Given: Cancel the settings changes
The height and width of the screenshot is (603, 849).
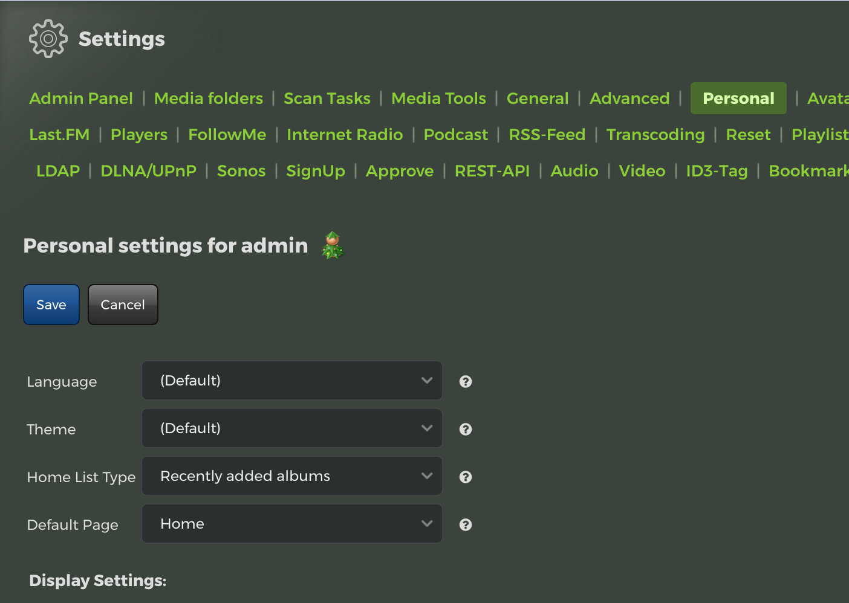Looking at the screenshot, I should (123, 305).
